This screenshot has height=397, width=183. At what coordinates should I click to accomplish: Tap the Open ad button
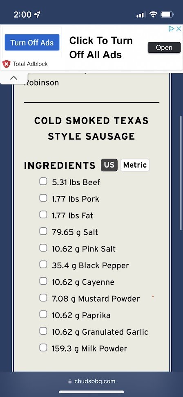click(x=164, y=48)
